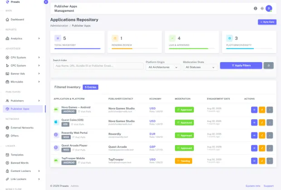The image size is (281, 190).
Task: Expand the CPC System menu
Action: 23,66
